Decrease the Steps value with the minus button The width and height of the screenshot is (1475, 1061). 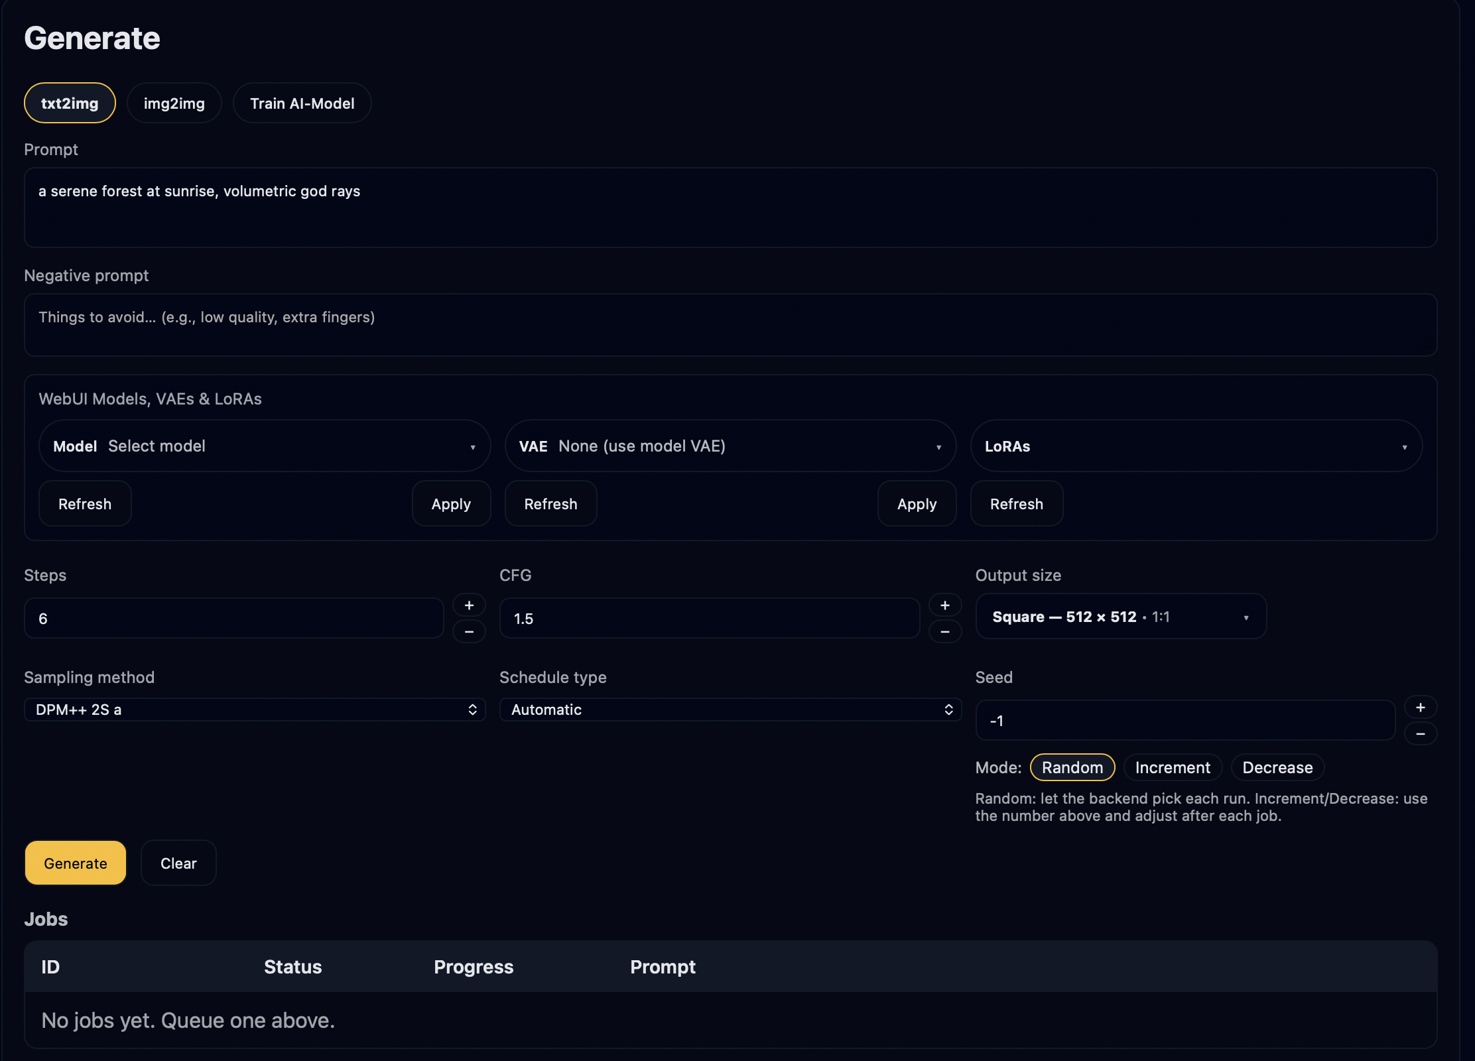click(469, 631)
